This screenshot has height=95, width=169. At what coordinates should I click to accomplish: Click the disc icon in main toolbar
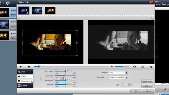pyautogui.click(x=8, y=3)
